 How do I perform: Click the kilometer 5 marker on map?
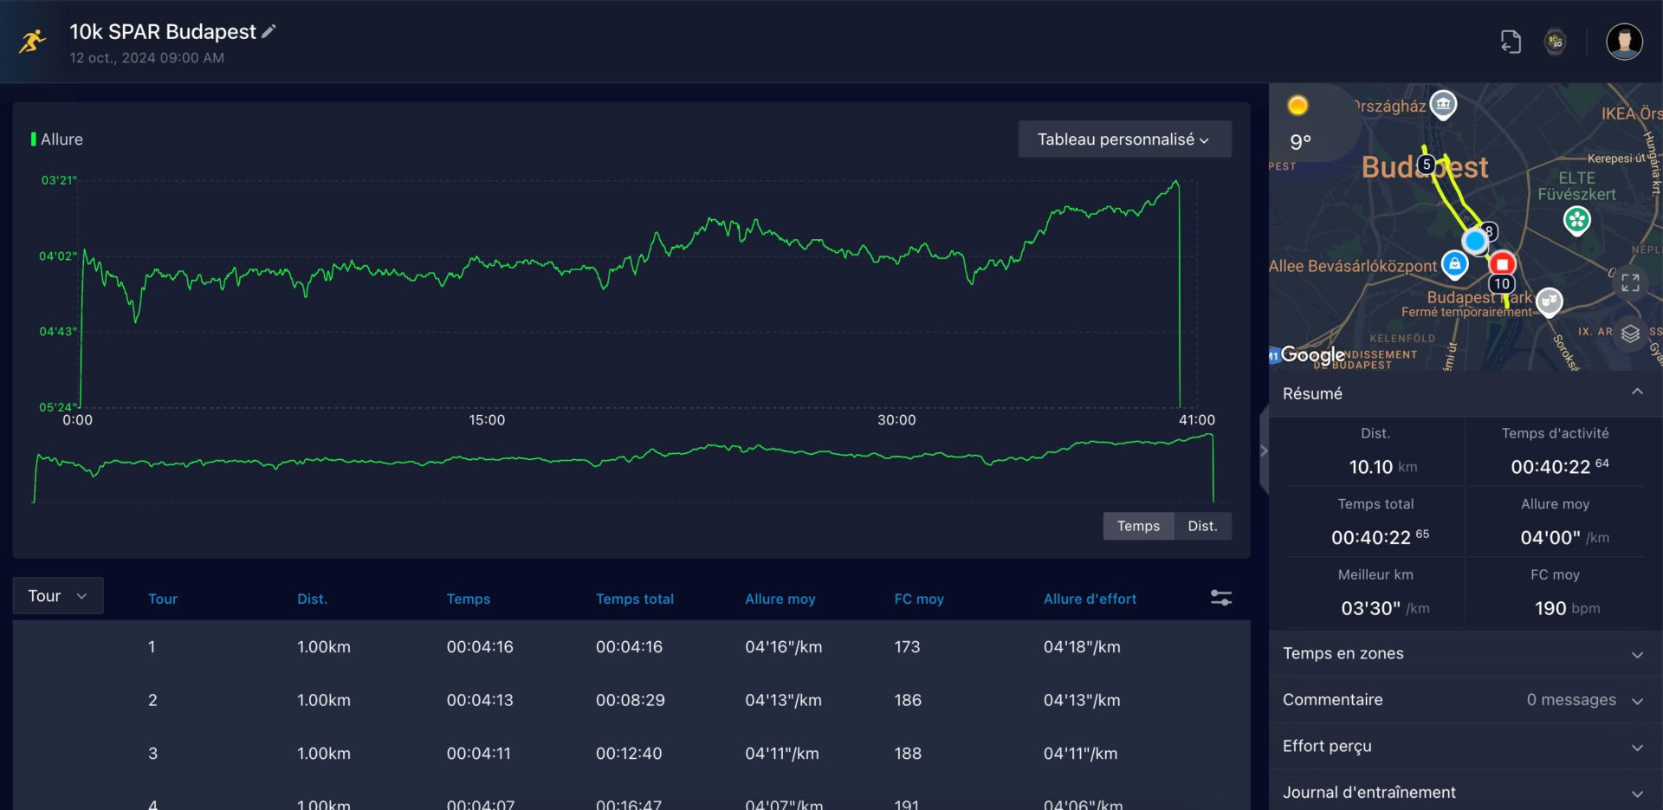[1427, 165]
